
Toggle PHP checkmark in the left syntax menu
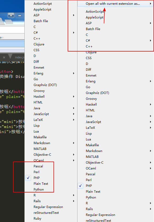(x=28, y=178)
